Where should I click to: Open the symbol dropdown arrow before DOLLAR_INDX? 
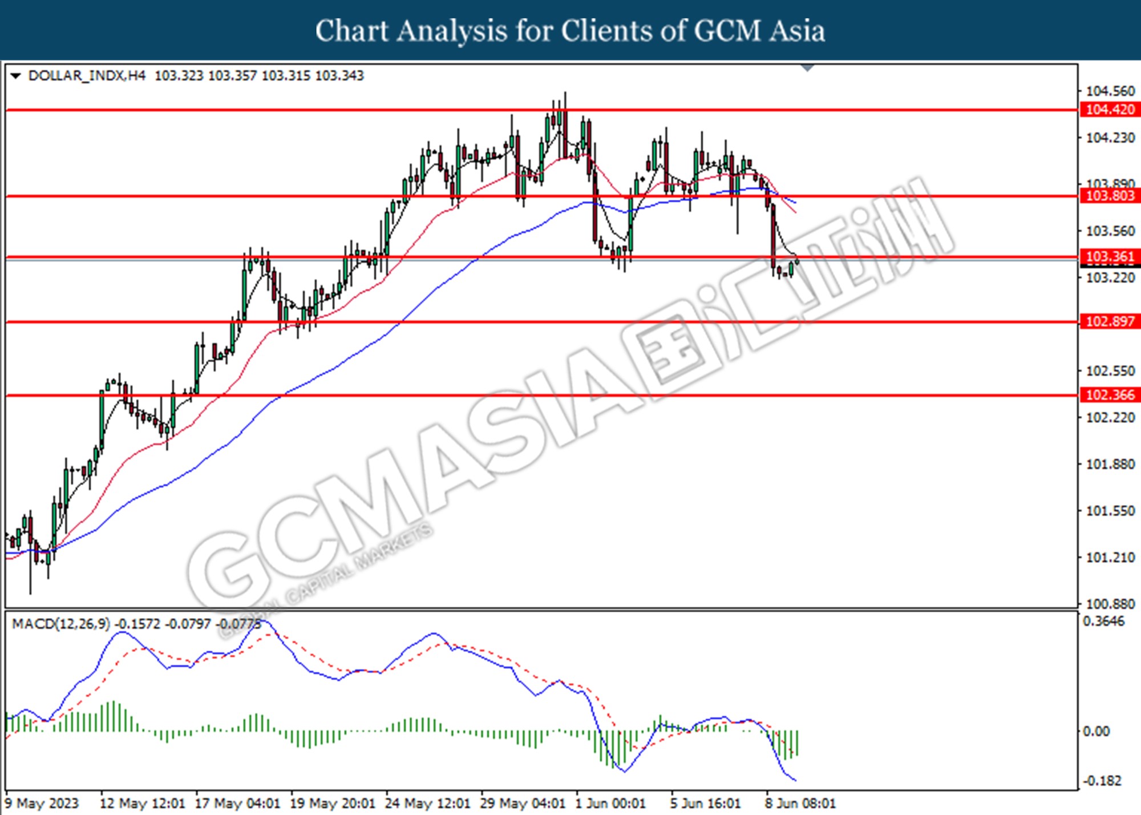[x=15, y=76]
